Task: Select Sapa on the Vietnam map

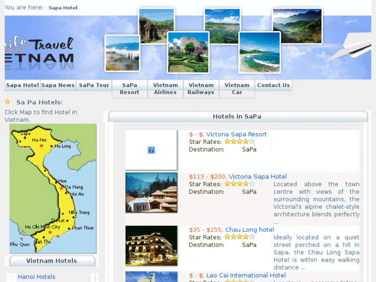Action: tap(25, 133)
